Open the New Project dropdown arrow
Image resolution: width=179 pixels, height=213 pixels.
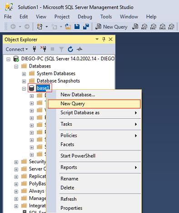pyautogui.click(x=47, y=27)
